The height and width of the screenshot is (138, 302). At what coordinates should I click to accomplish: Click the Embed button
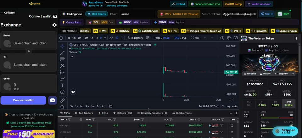tap(178, 4)
